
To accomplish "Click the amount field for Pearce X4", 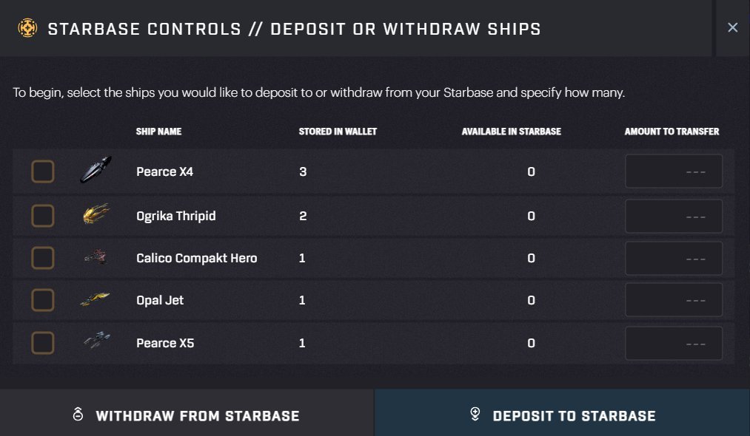I will [673, 171].
